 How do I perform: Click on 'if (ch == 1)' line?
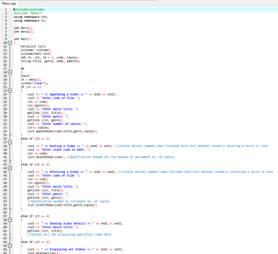pos(31,87)
